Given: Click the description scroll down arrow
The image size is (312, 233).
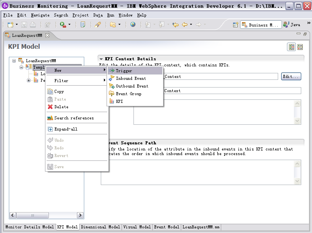Looking at the screenshot, I should point(297,121).
